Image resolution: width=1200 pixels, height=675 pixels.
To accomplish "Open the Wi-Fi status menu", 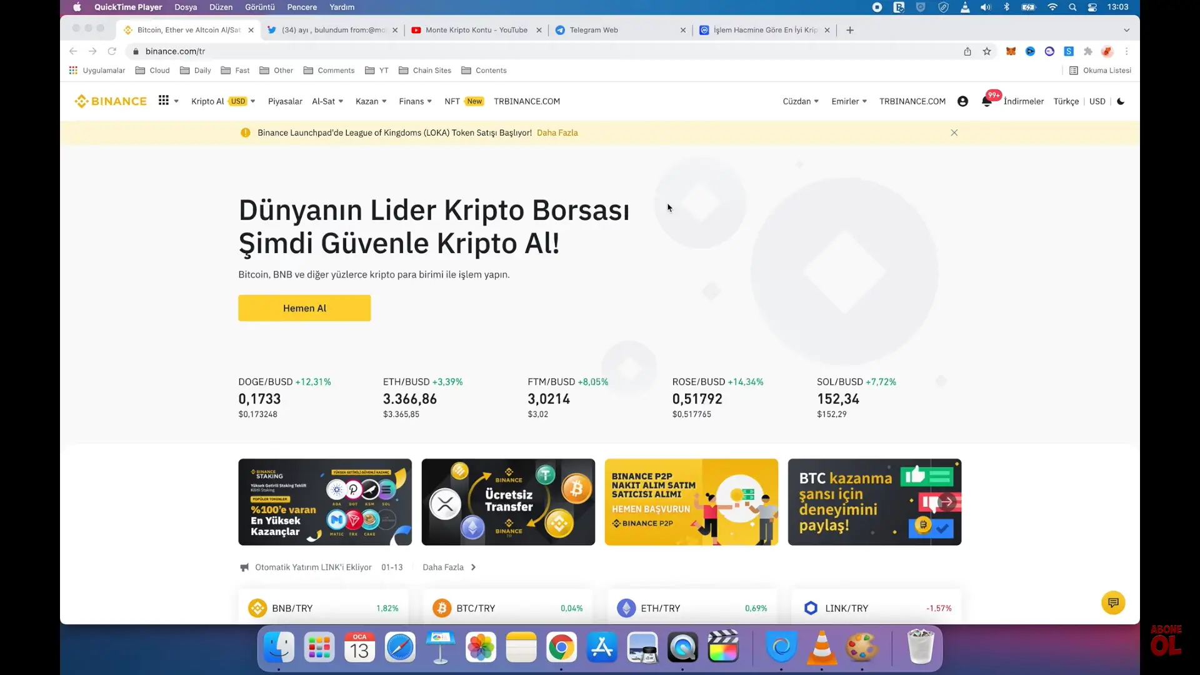I will (x=1052, y=7).
